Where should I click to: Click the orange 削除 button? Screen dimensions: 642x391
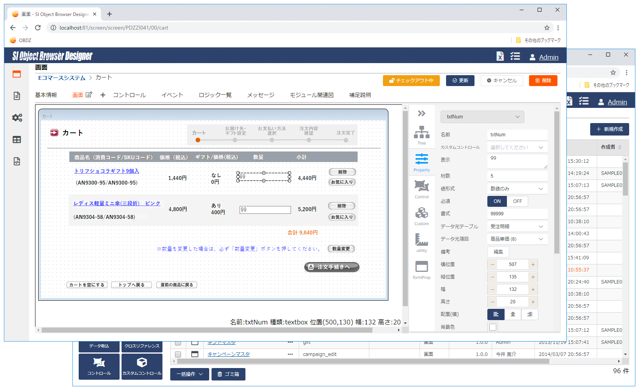(x=543, y=81)
